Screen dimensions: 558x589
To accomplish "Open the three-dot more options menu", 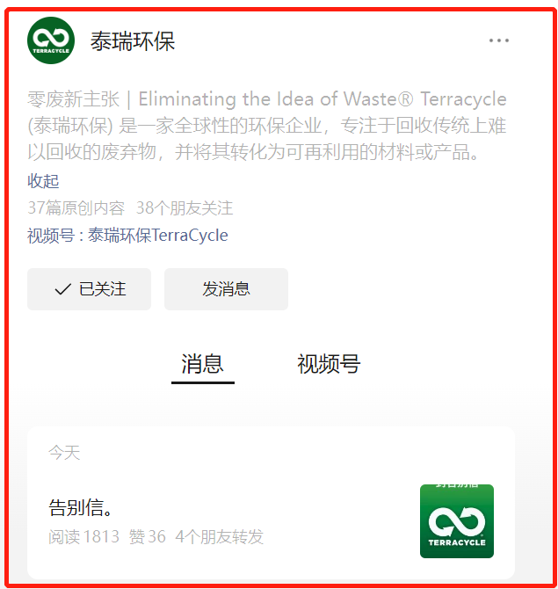I will [x=498, y=40].
